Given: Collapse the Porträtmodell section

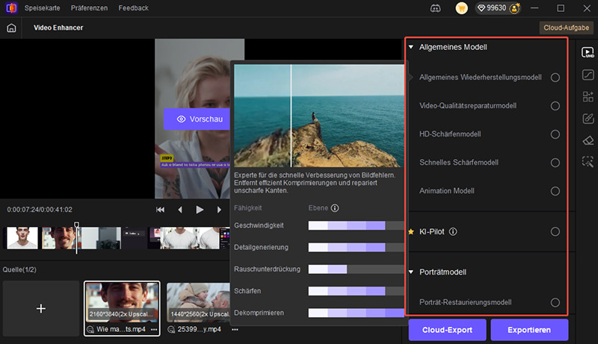Looking at the screenshot, I should tap(411, 272).
